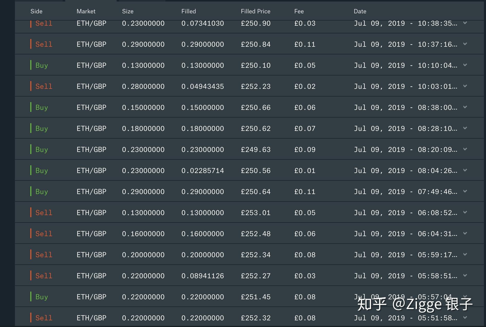The image size is (486, 327).
Task: Expand the 05:51:58 sell order chevron
Action: click(465, 318)
